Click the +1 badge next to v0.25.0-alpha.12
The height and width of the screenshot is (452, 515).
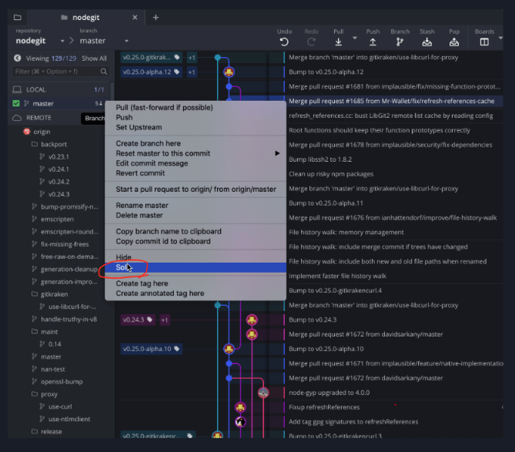[x=192, y=72]
